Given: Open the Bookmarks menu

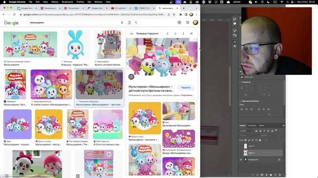Looking at the screenshot, I should click(x=67, y=2).
